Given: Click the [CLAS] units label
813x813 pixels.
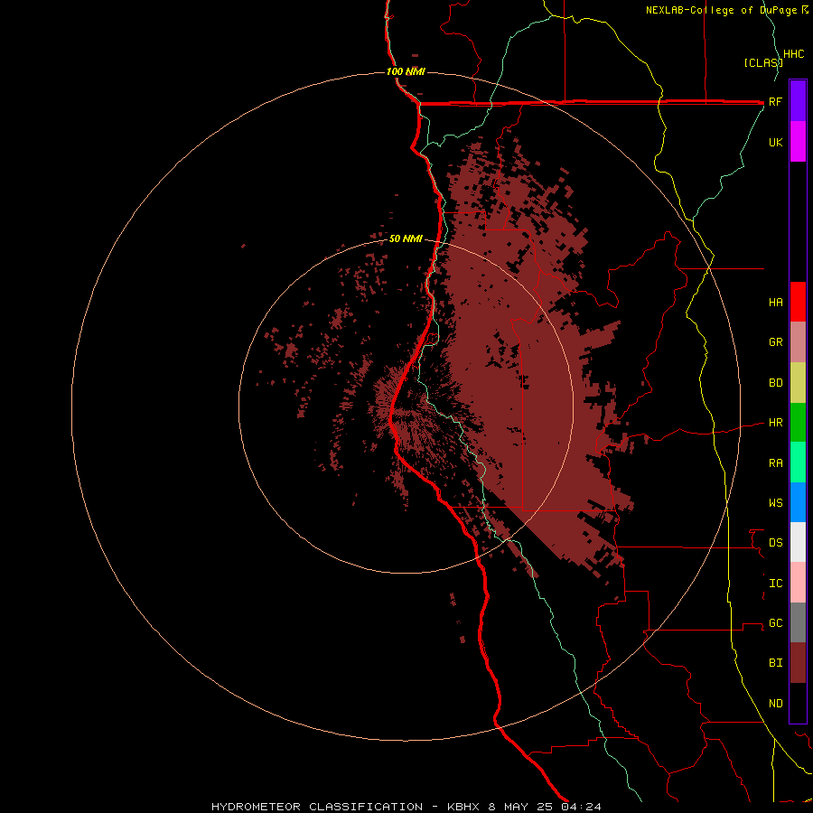Looking at the screenshot, I should point(762,63).
